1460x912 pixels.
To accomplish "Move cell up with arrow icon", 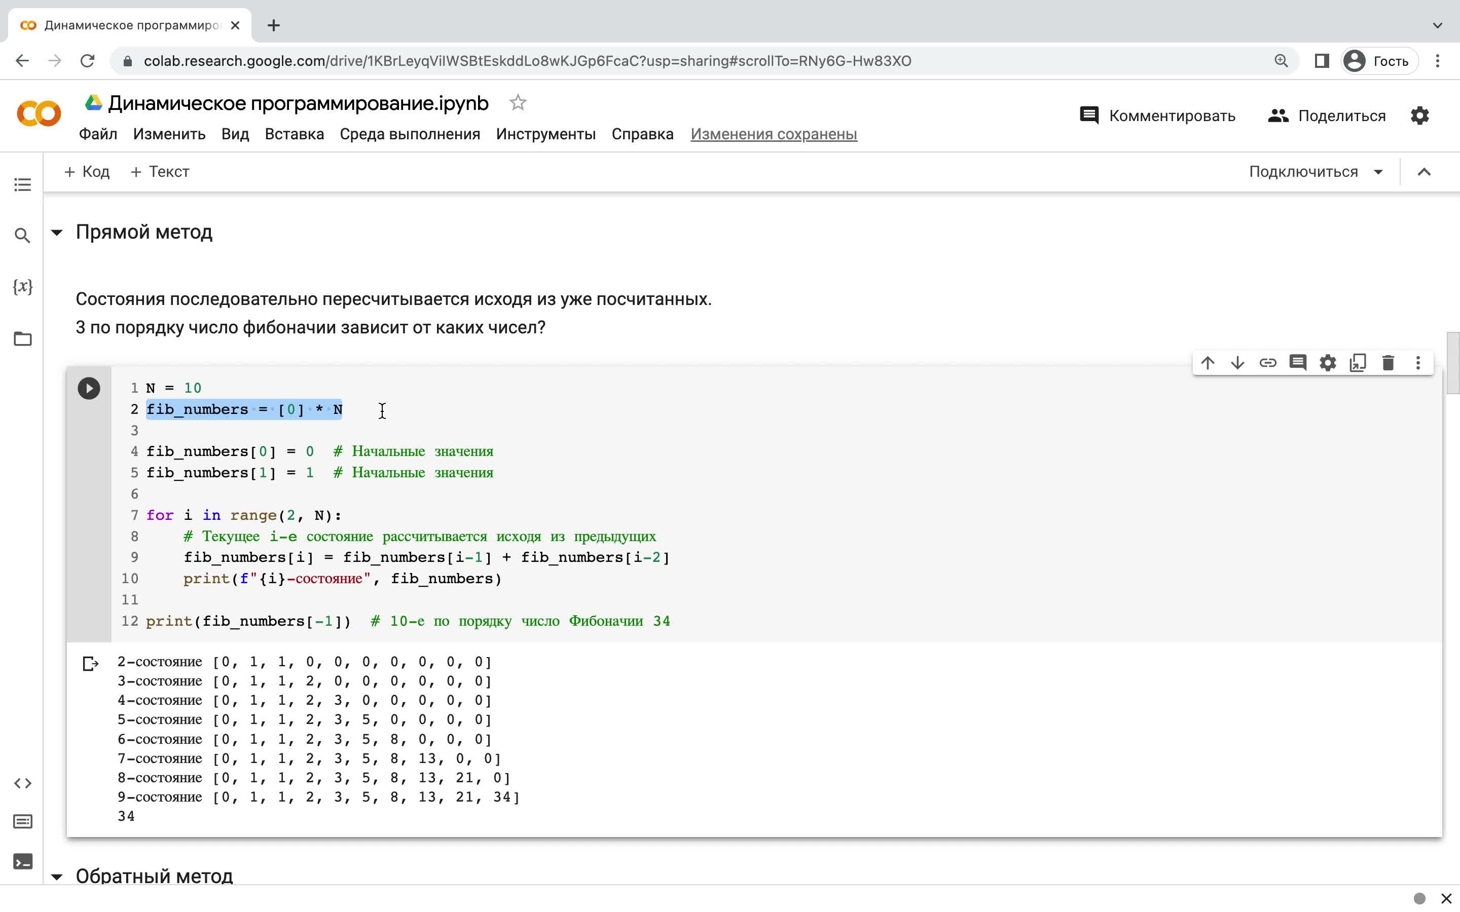I will click(1207, 362).
